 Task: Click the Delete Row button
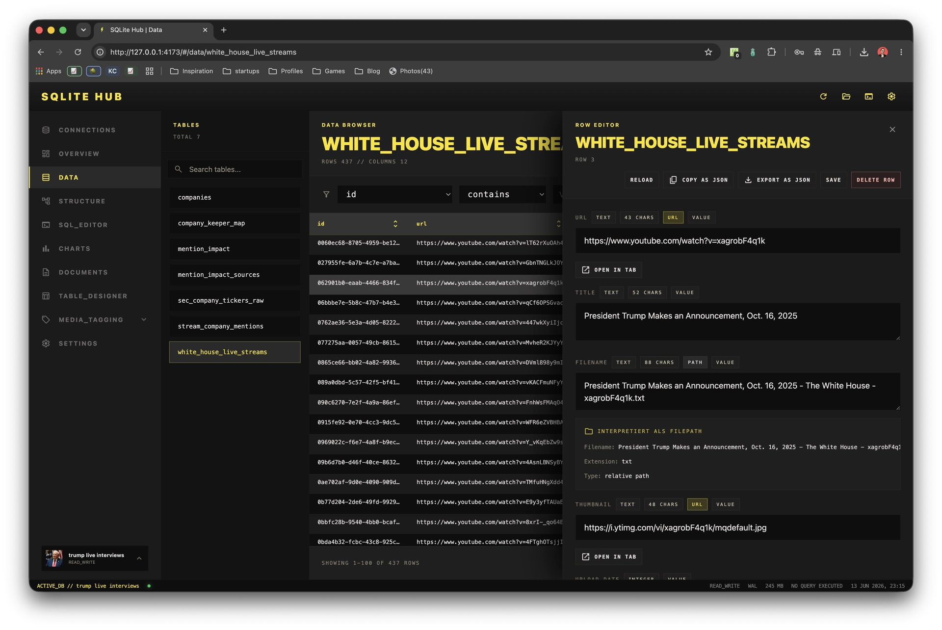pos(875,180)
